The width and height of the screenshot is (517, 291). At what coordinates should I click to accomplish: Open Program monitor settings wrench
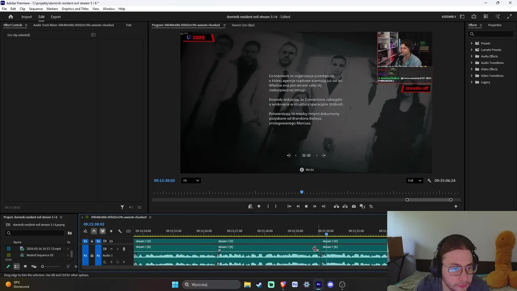[429, 181]
